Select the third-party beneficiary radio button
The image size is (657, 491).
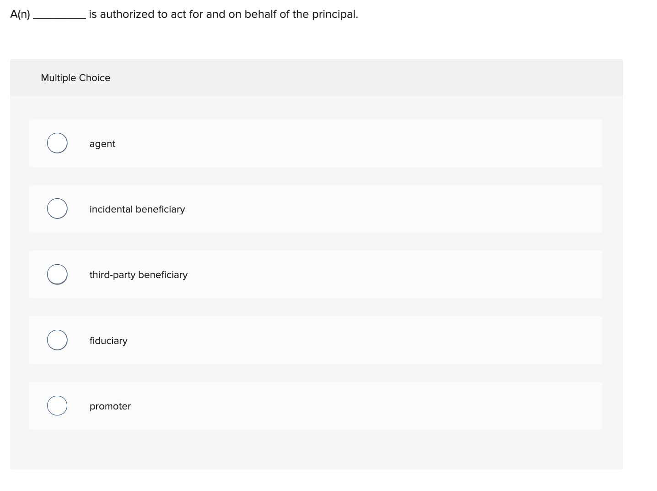coord(57,274)
